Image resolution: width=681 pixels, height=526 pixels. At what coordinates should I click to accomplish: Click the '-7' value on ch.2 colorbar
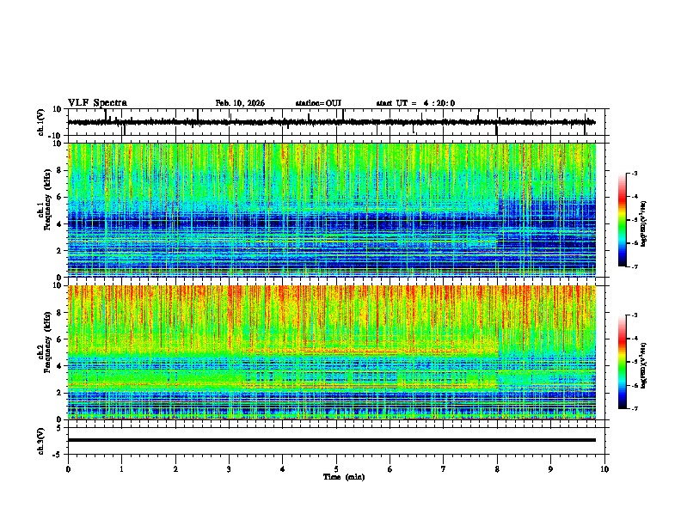pyautogui.click(x=634, y=409)
